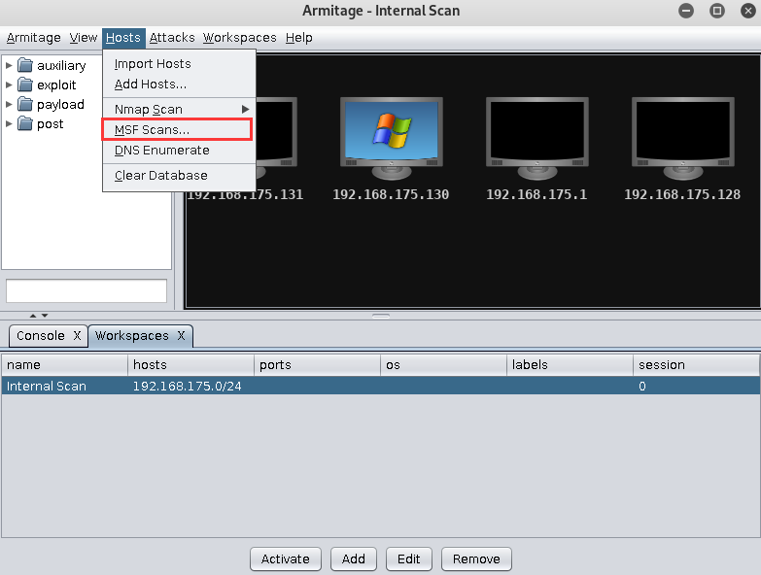Sort by the os column header

[x=443, y=364]
